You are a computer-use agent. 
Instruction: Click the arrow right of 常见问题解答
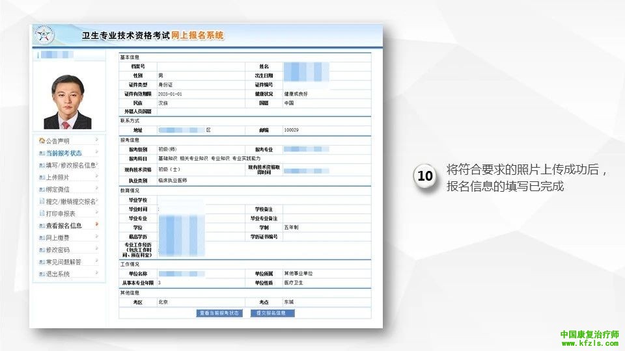[x=96, y=261]
